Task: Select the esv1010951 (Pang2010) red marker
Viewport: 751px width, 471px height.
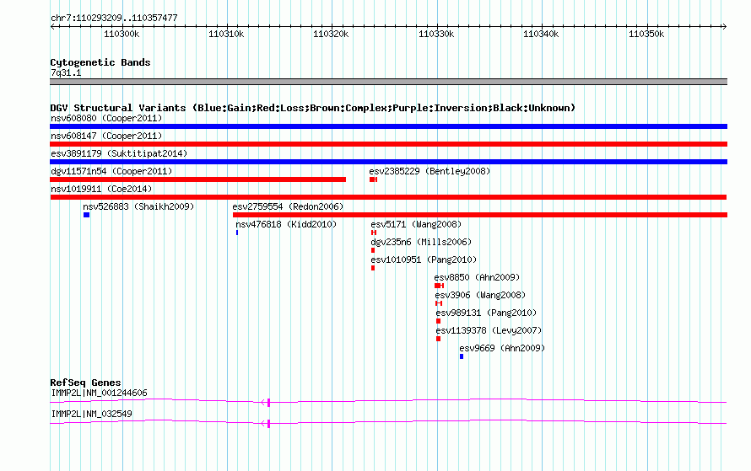Action: point(373,268)
